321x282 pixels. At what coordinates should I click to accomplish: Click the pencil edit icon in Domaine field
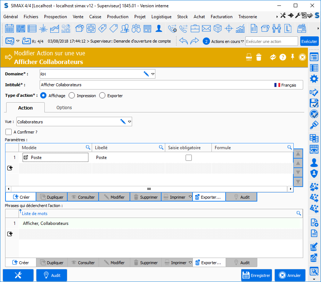pos(146,74)
